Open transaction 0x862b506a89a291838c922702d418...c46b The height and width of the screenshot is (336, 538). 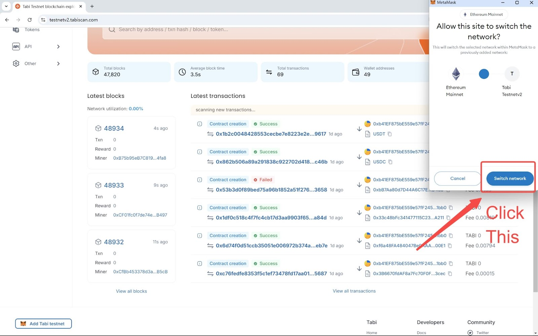click(x=272, y=162)
